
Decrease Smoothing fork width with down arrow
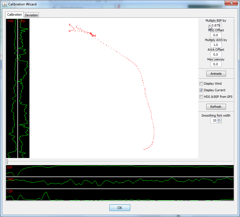click(x=219, y=121)
